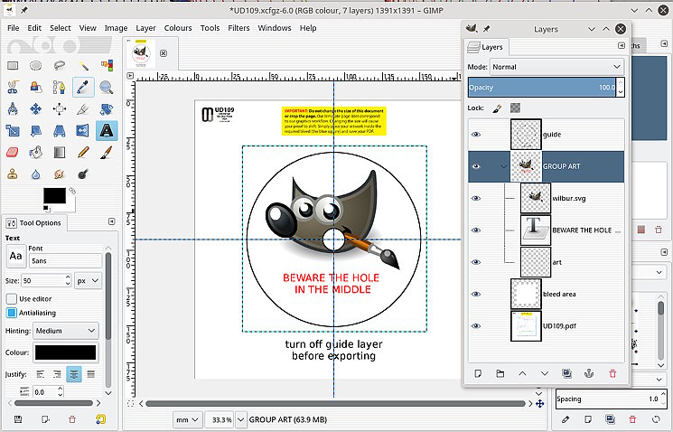Image resolution: width=673 pixels, height=432 pixels.
Task: Hide the guide layer
Action: coord(475,135)
